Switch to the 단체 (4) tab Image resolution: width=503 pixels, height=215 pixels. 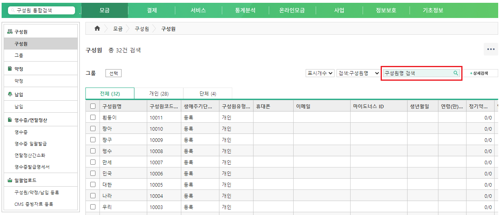(x=208, y=94)
